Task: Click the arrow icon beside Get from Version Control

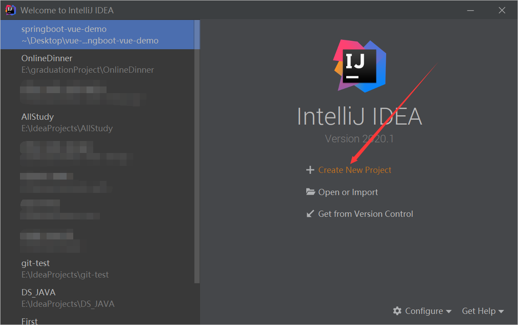Action: click(x=310, y=214)
